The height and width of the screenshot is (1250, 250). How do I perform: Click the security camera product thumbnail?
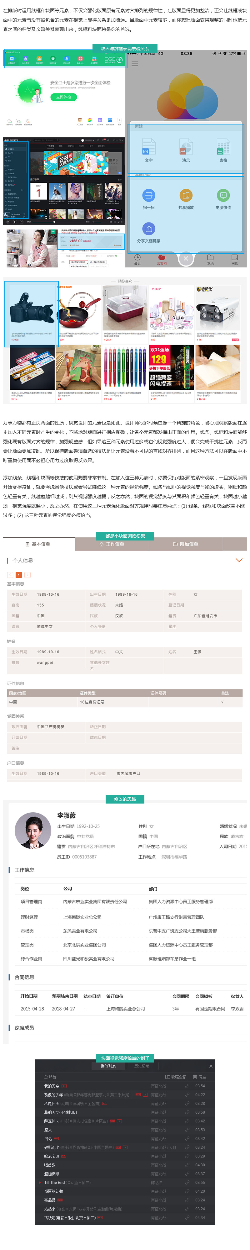[217, 308]
